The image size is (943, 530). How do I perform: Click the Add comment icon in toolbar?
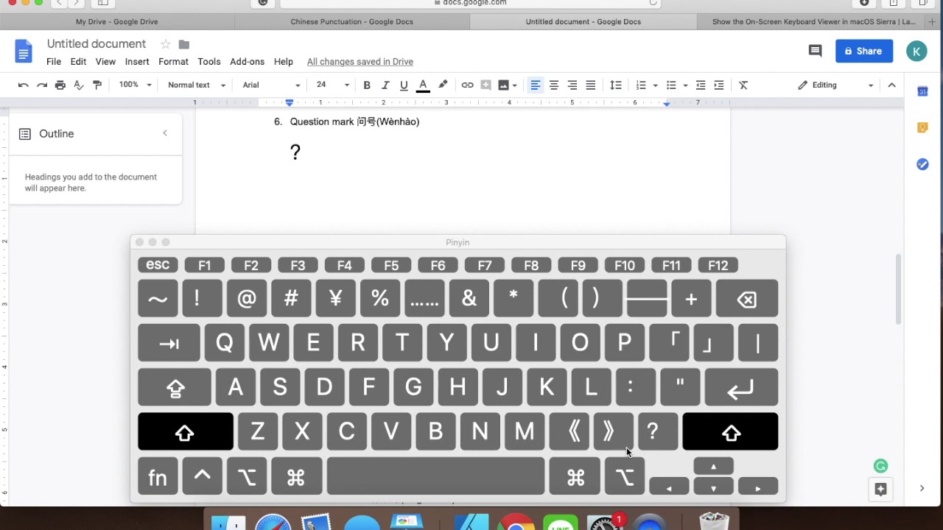pos(485,85)
